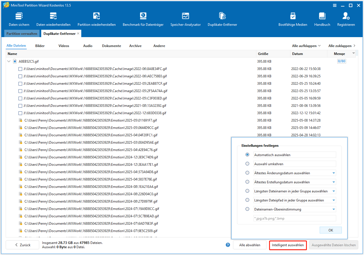
Task: Click the Intelligent auswählen button
Action: 288,245
